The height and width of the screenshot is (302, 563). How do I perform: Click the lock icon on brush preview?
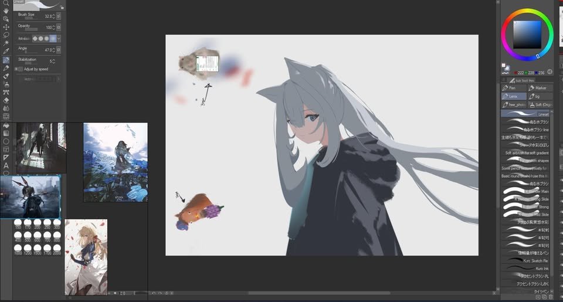pyautogui.click(x=62, y=7)
